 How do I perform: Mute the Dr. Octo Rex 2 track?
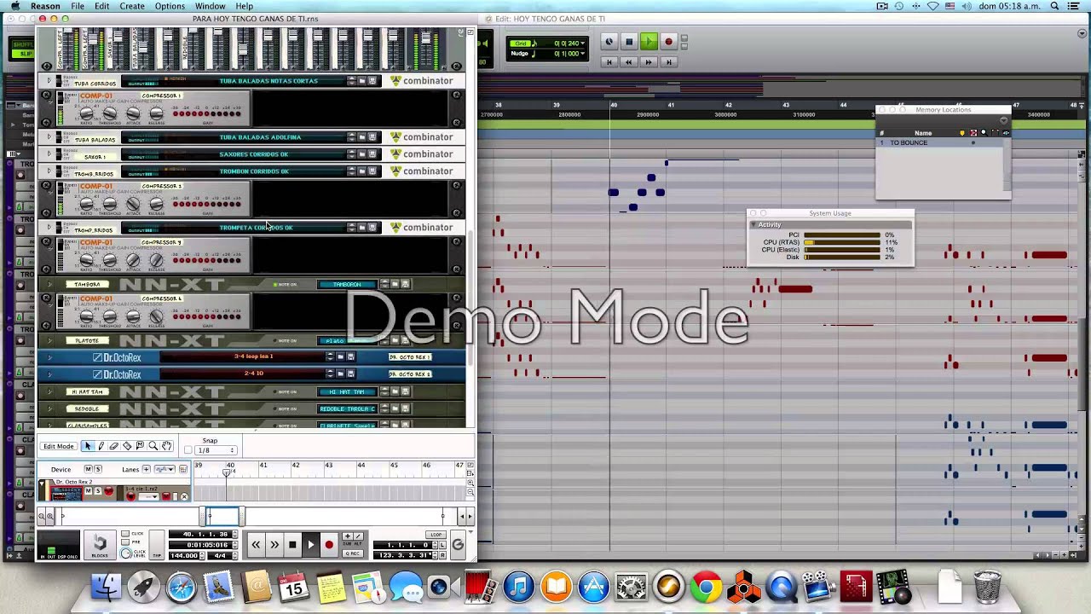click(89, 490)
